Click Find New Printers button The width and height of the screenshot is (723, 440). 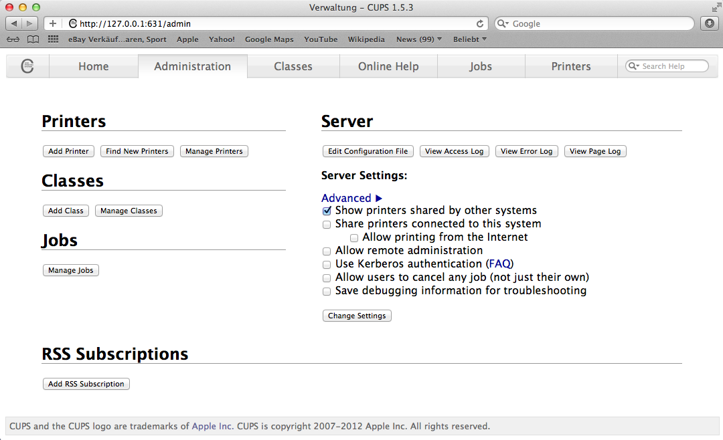coord(137,151)
